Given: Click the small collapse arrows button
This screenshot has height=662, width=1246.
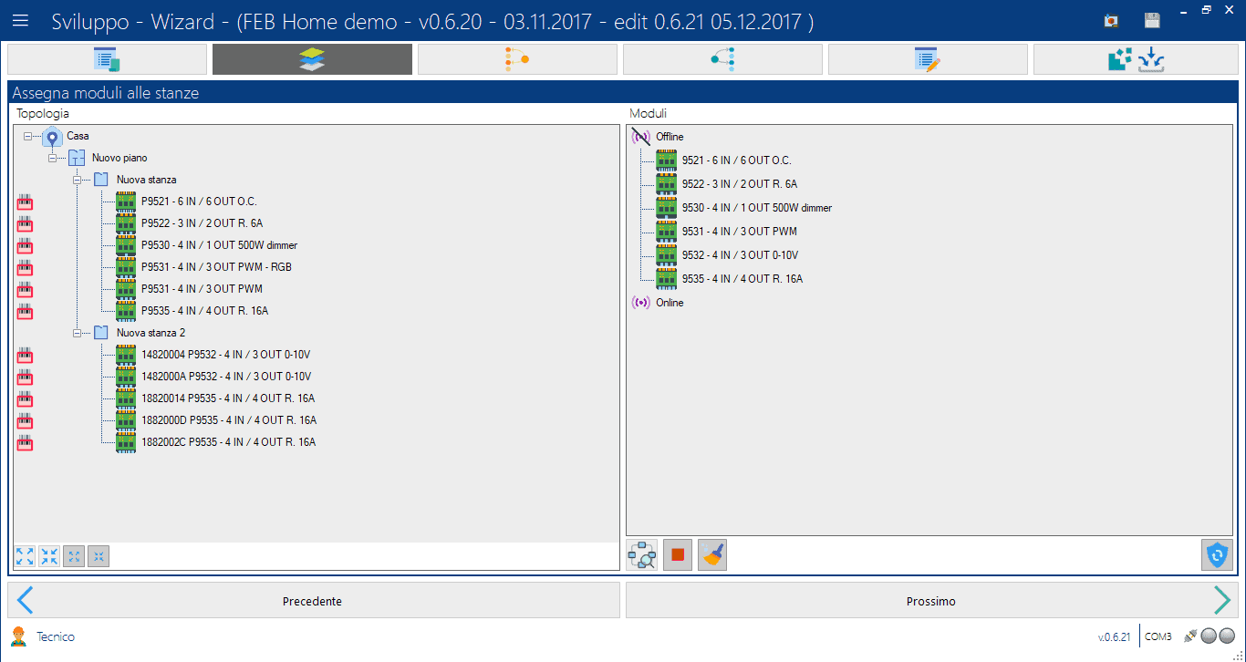Looking at the screenshot, I should [x=99, y=556].
